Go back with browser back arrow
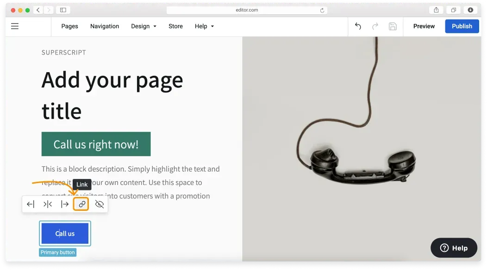The width and height of the screenshot is (487, 270). [x=38, y=10]
